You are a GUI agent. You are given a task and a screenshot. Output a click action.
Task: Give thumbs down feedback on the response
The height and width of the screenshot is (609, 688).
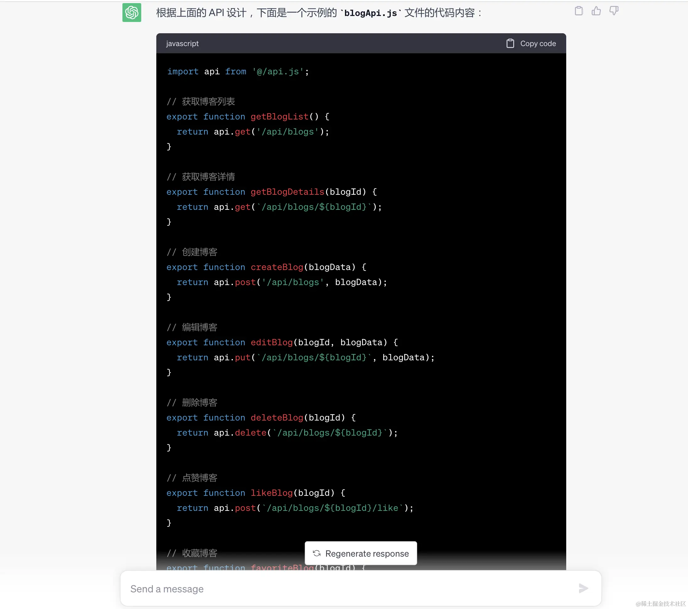614,11
